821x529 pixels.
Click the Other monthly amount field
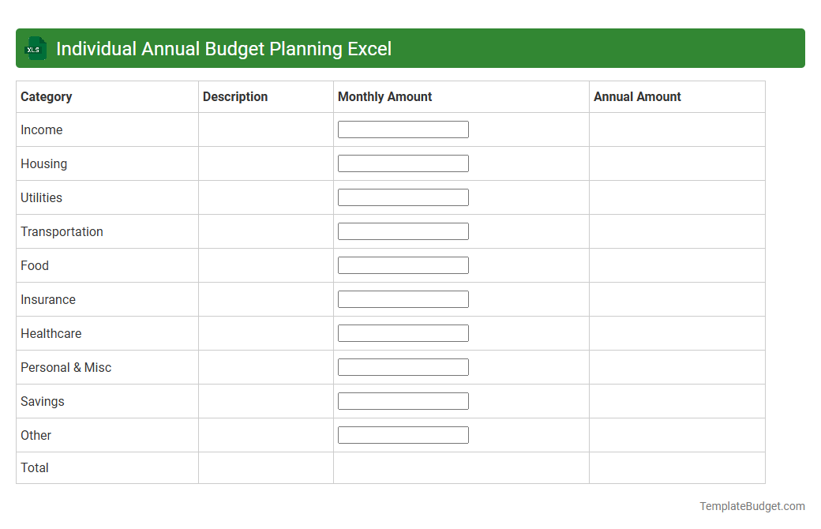coord(403,434)
